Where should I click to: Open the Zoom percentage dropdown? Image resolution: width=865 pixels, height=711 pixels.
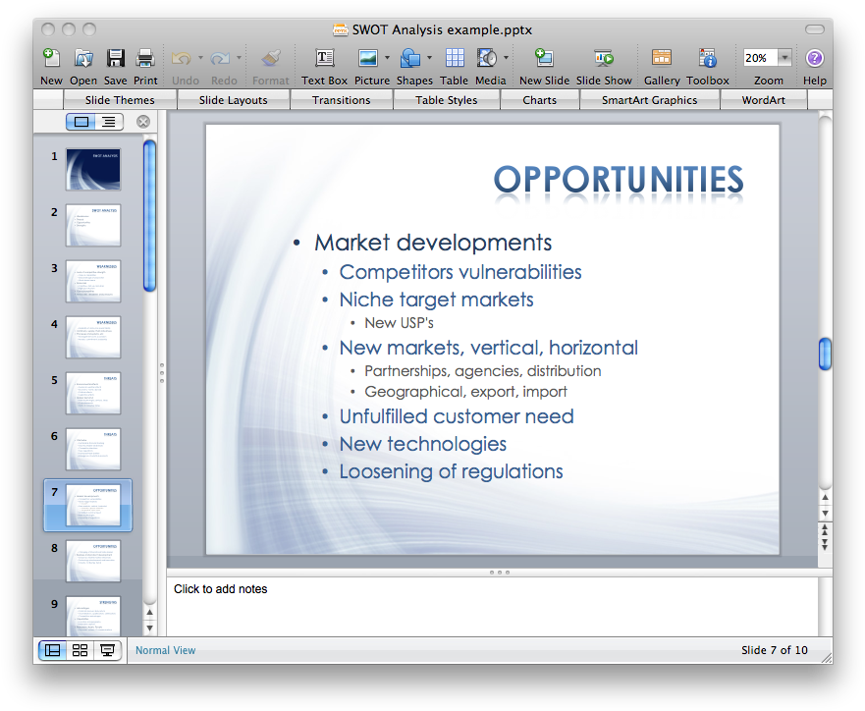tap(784, 58)
